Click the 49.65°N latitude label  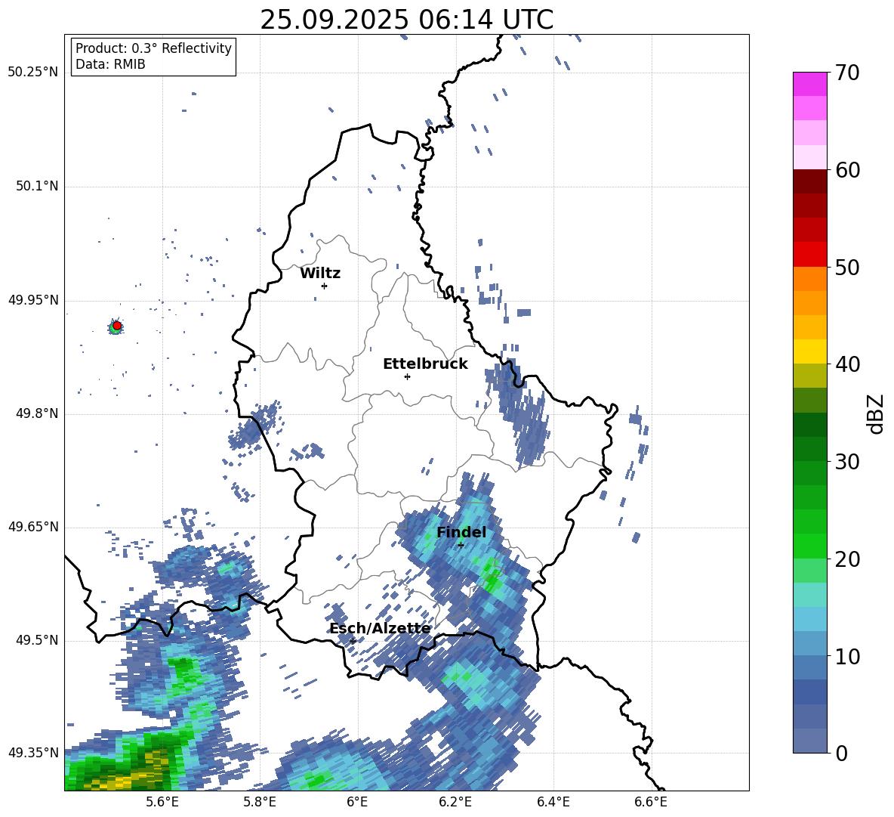(32, 527)
